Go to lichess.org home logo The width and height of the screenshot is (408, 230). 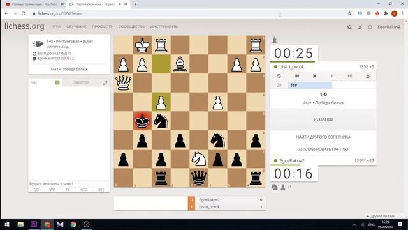click(x=24, y=26)
